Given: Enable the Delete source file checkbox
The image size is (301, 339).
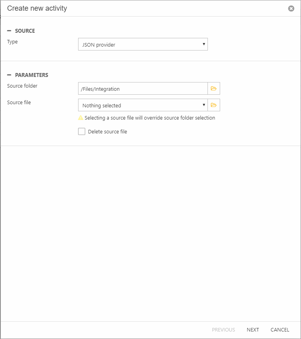Looking at the screenshot, I should (x=82, y=131).
